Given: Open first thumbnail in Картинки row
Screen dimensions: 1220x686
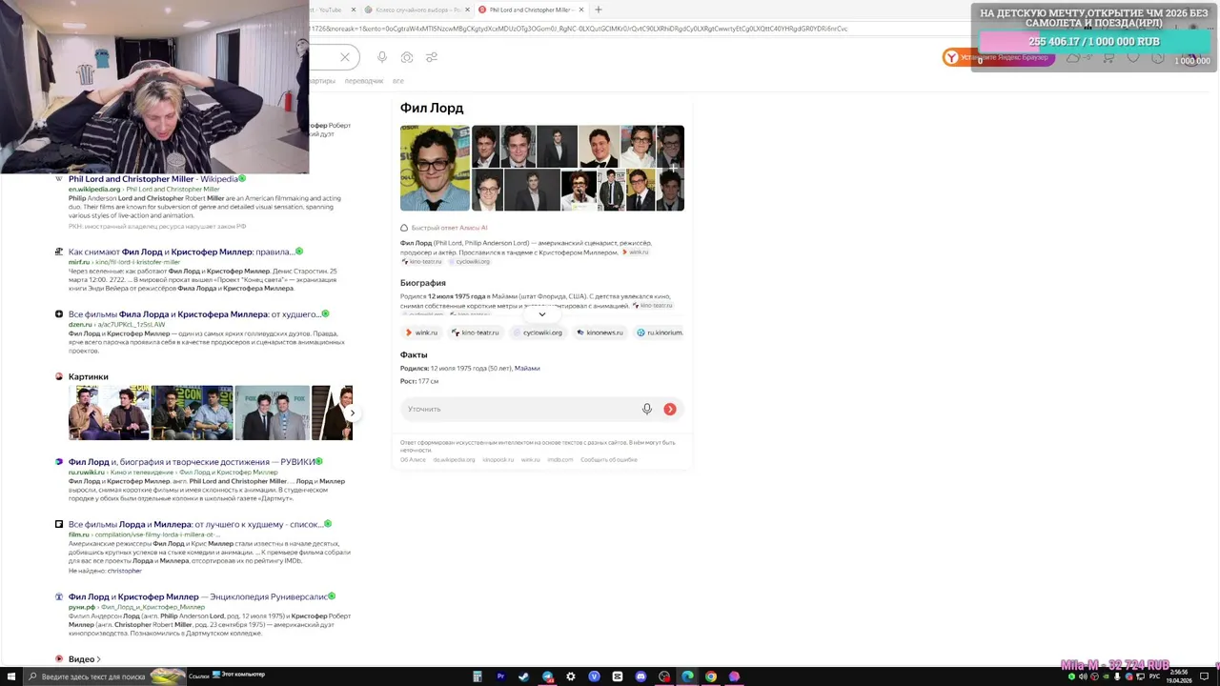Looking at the screenshot, I should point(109,413).
